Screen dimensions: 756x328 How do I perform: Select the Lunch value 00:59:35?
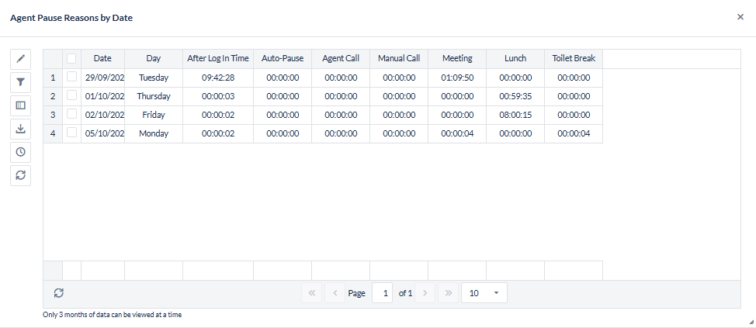tap(515, 96)
